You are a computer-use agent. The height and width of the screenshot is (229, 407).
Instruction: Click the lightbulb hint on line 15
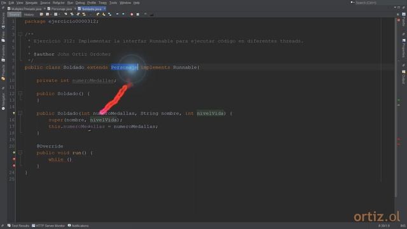(x=14, y=113)
